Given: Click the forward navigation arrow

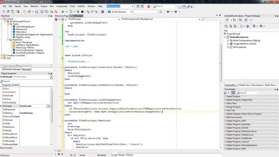Looking at the screenshot, I should point(176,12).
